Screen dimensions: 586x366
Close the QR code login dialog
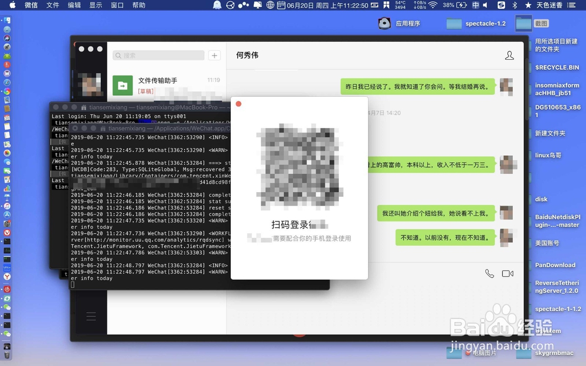pyautogui.click(x=239, y=104)
